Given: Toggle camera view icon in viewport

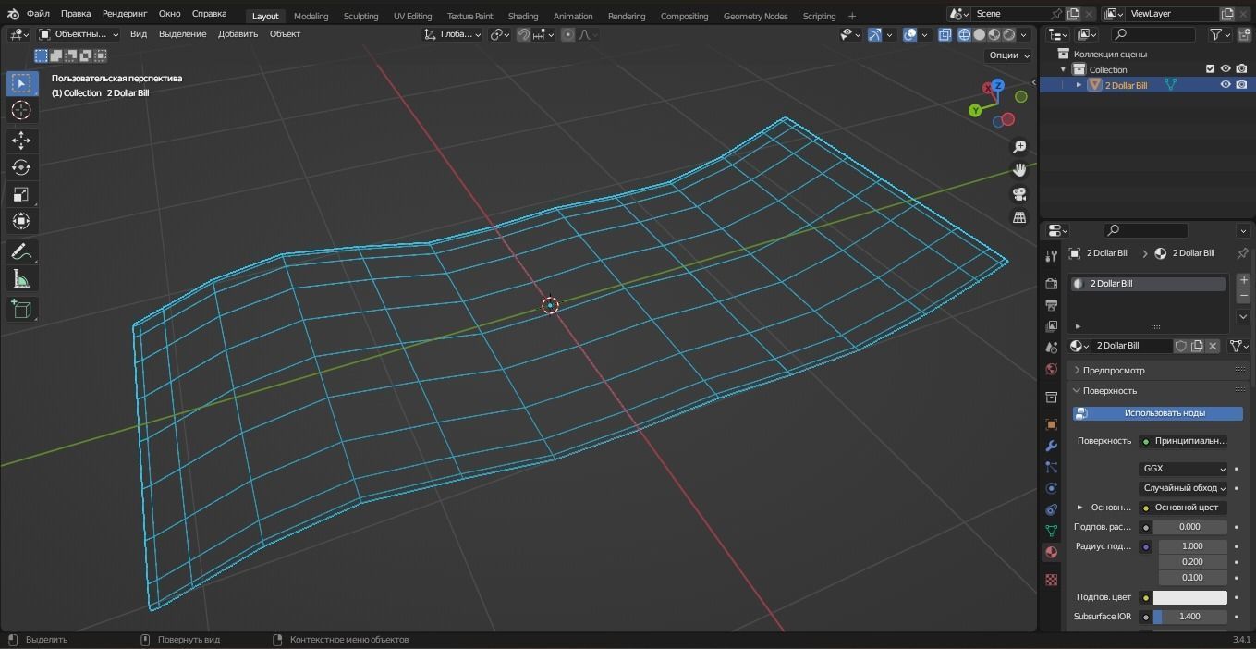Looking at the screenshot, I should (x=1019, y=194).
